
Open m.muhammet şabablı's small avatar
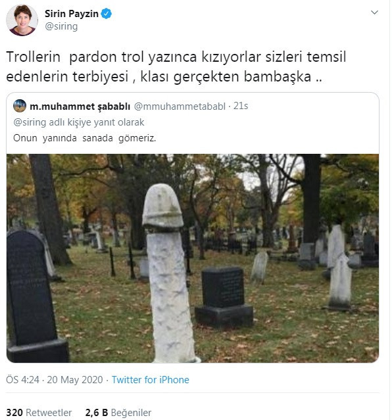click(x=20, y=106)
